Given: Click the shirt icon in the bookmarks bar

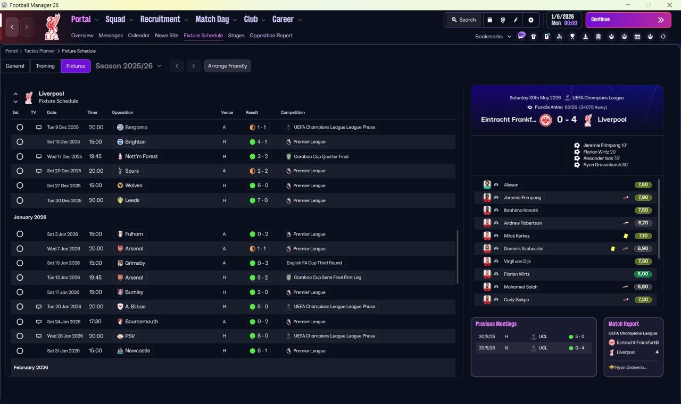Looking at the screenshot, I should 534,37.
